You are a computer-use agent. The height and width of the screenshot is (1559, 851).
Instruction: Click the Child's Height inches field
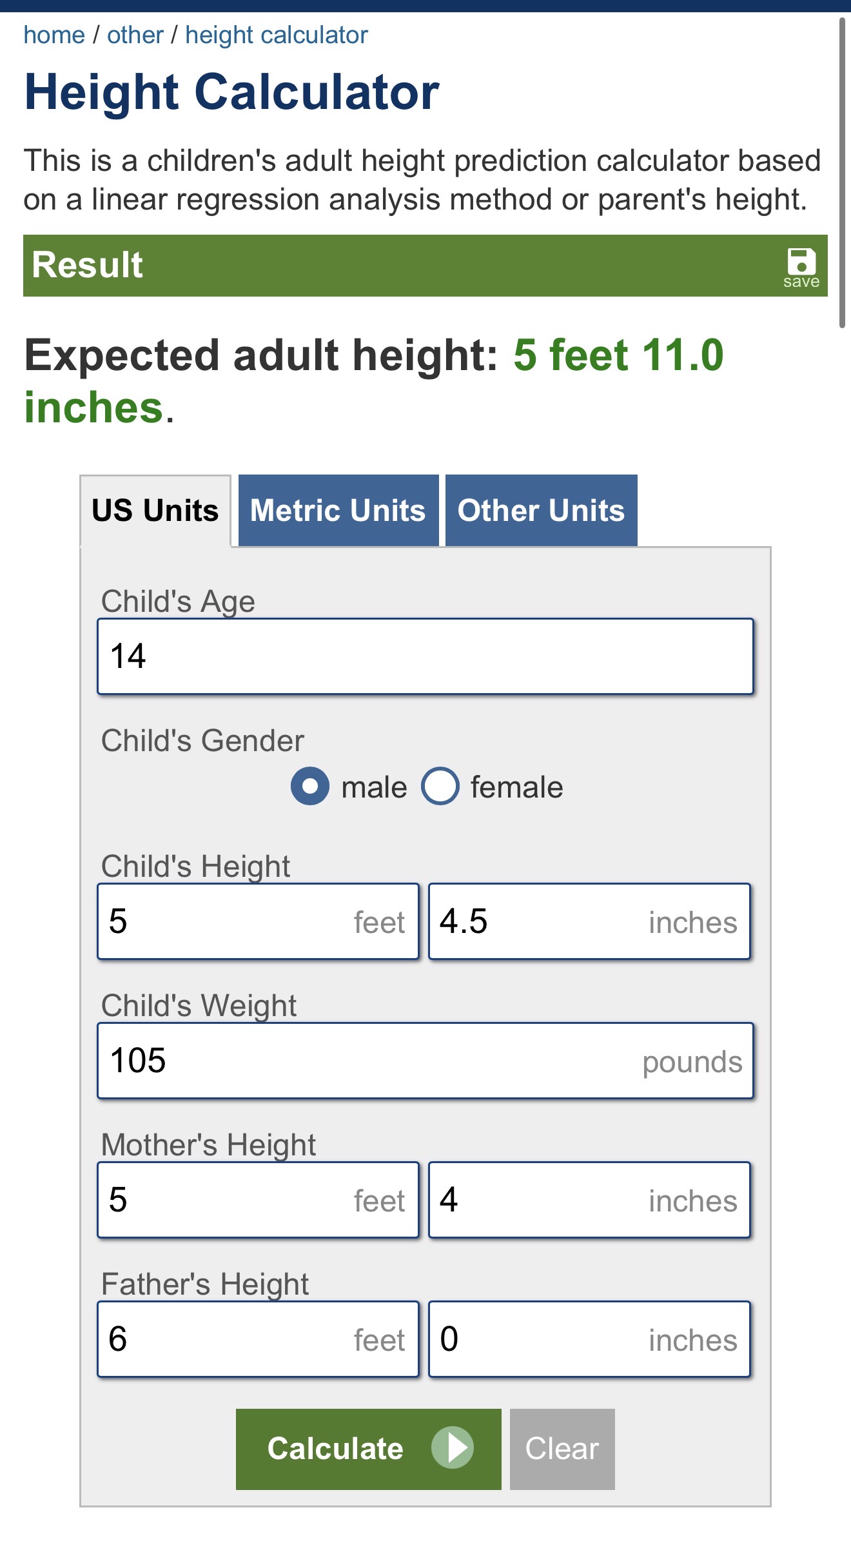[589, 921]
